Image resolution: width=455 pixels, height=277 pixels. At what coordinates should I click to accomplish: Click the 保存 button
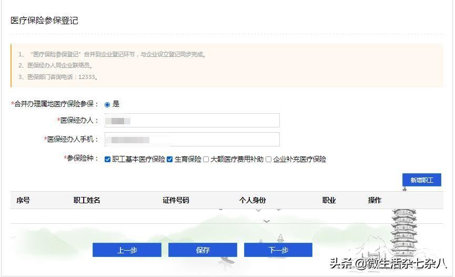point(203,250)
